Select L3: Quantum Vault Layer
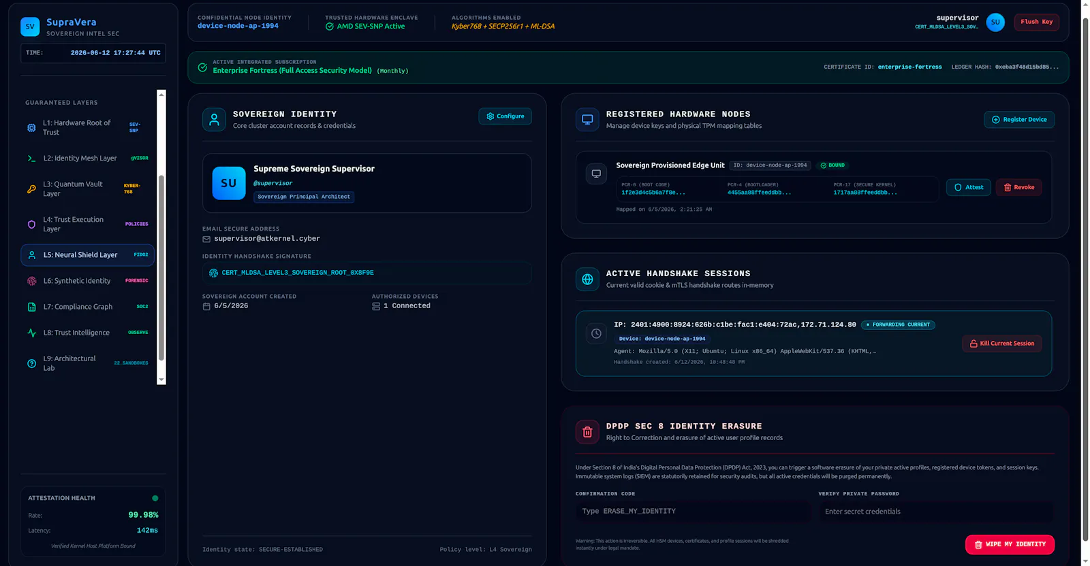 pos(87,189)
